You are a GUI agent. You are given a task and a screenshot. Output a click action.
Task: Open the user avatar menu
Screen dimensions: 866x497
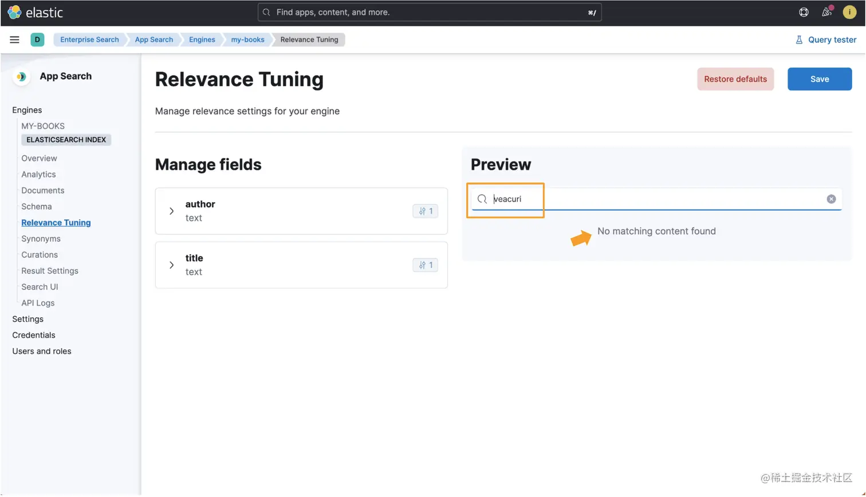pyautogui.click(x=849, y=12)
